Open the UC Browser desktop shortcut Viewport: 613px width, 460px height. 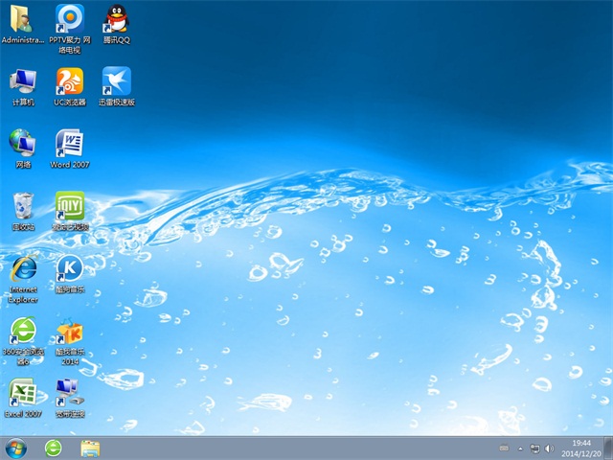point(69,80)
